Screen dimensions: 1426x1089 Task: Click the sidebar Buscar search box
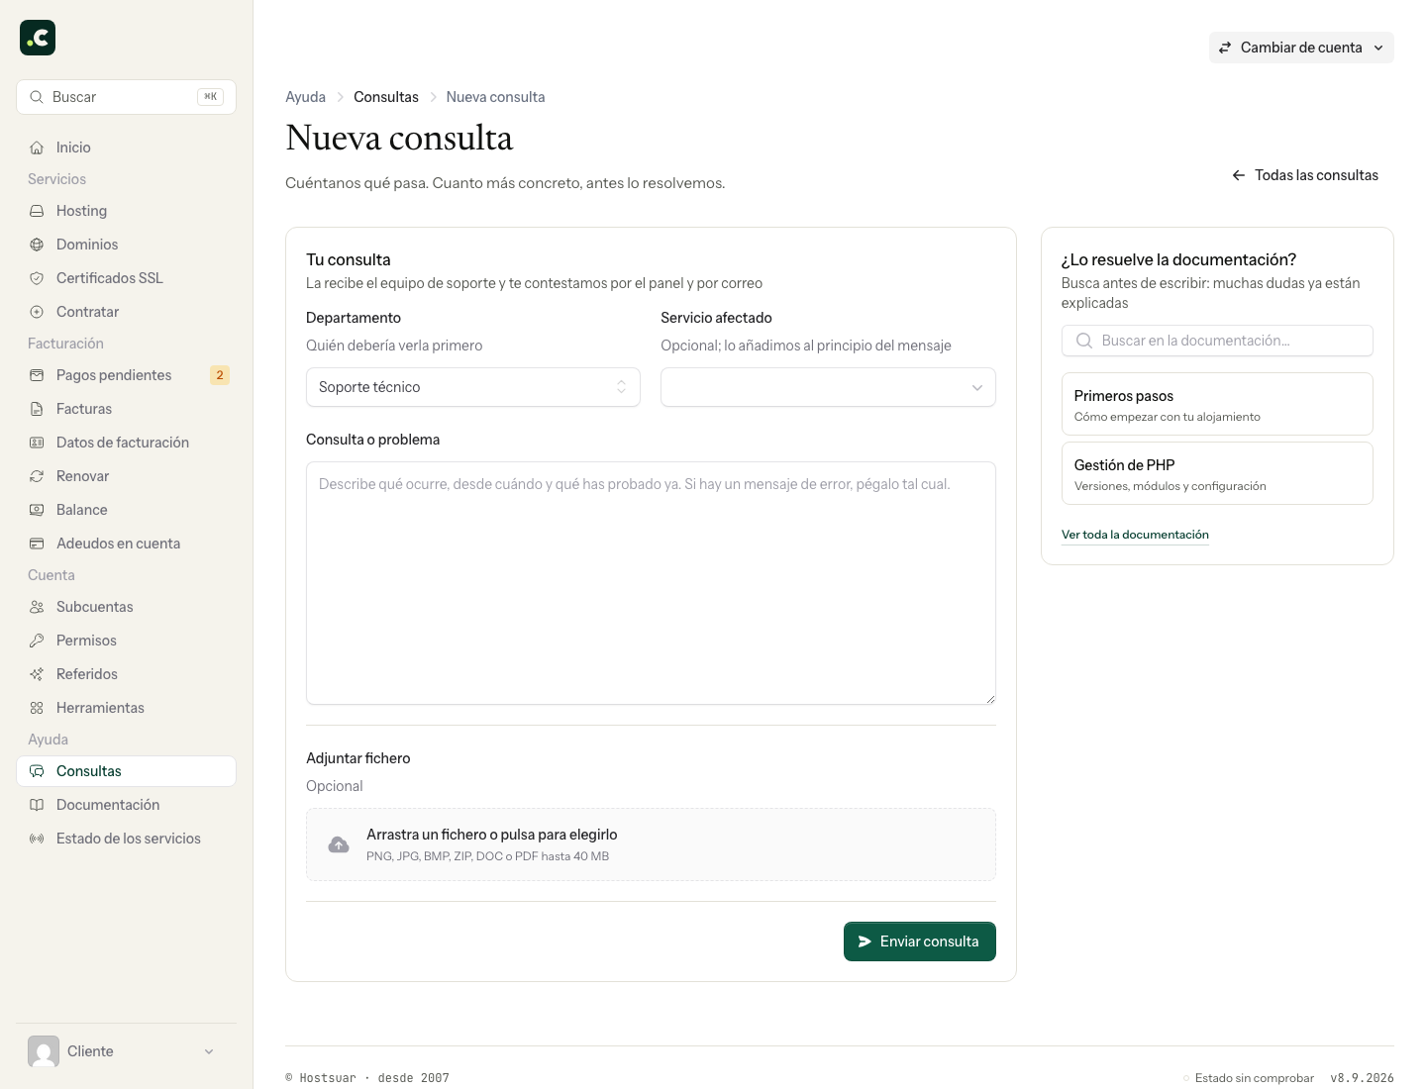126,97
